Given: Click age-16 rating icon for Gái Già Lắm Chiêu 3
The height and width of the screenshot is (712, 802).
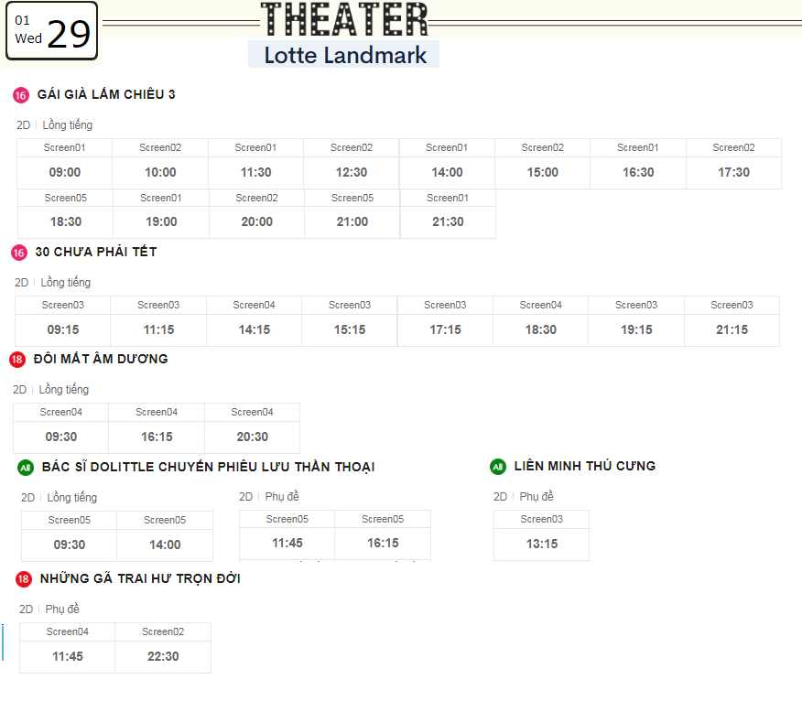Looking at the screenshot, I should tap(20, 95).
